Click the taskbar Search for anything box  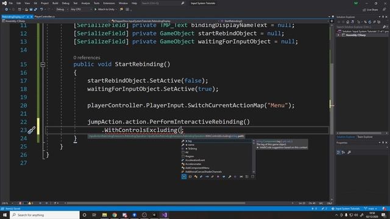(44, 215)
